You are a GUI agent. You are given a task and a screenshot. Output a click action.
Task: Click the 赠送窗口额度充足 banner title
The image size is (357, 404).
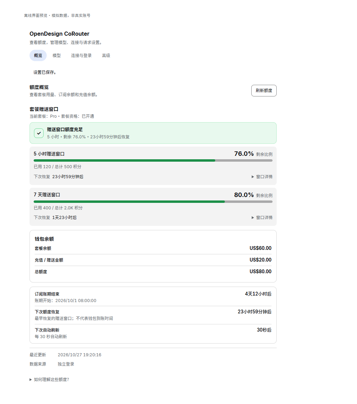pyautogui.click(x=65, y=130)
